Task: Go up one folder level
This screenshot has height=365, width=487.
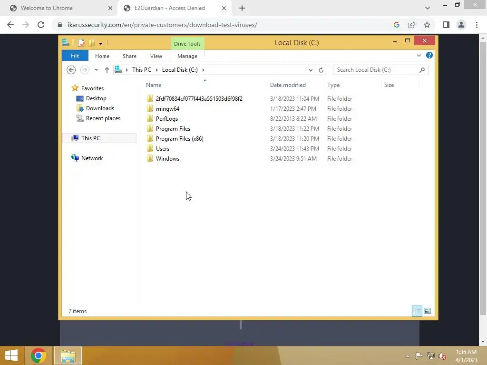Action: pyautogui.click(x=107, y=70)
